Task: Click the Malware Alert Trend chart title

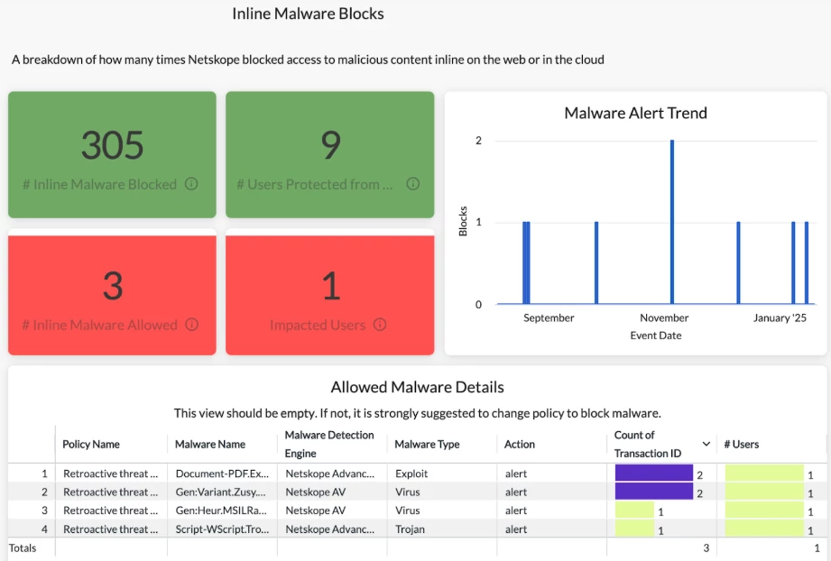Action: click(x=635, y=113)
